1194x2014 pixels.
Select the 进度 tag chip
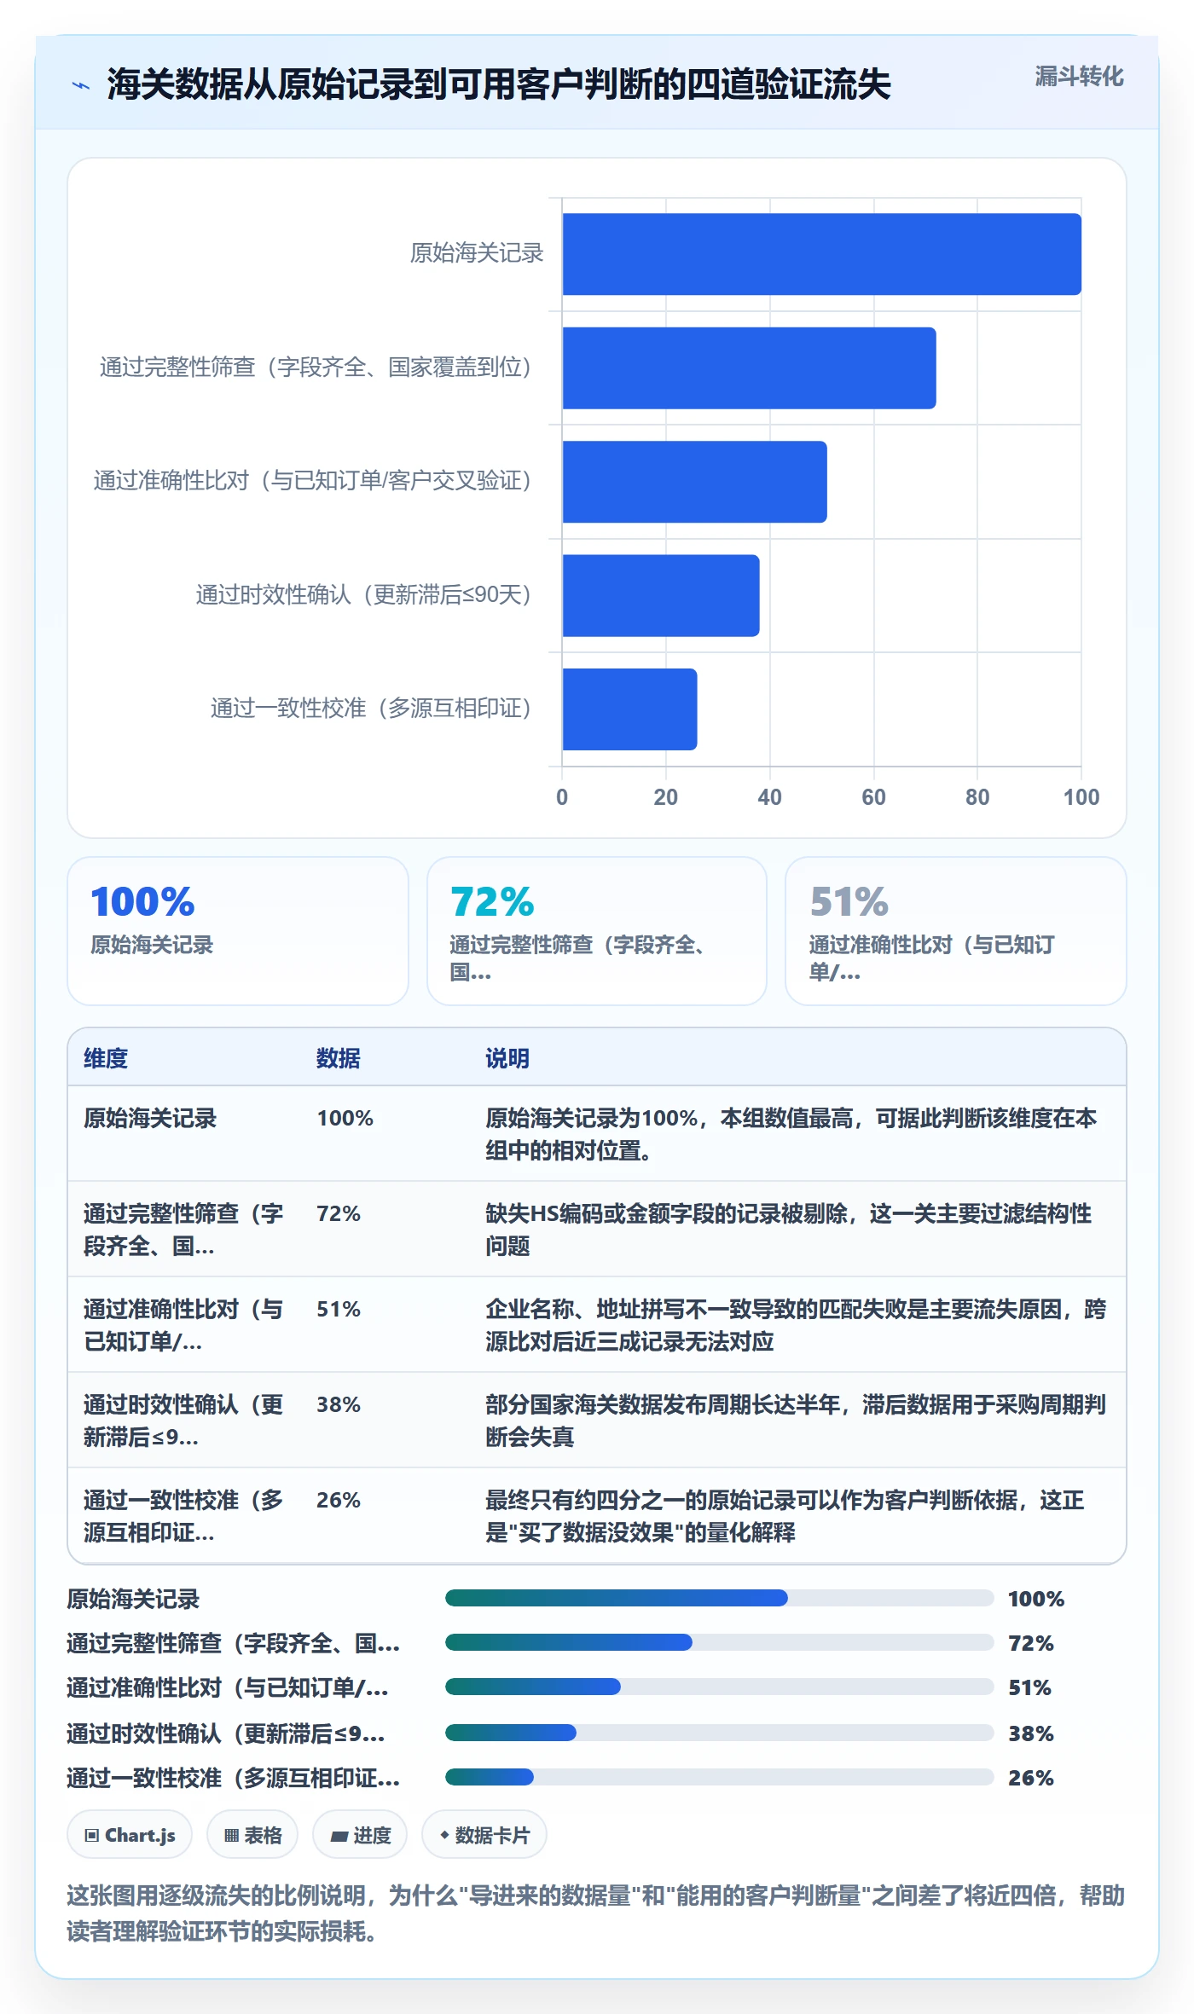tap(360, 1834)
